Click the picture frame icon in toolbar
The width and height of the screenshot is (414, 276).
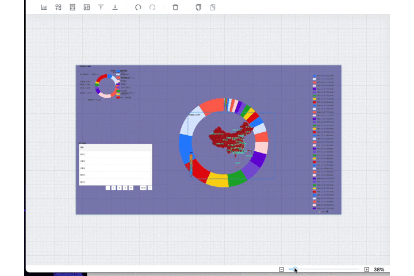pos(72,7)
